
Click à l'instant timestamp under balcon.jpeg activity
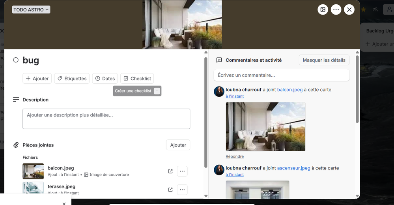click(235, 96)
